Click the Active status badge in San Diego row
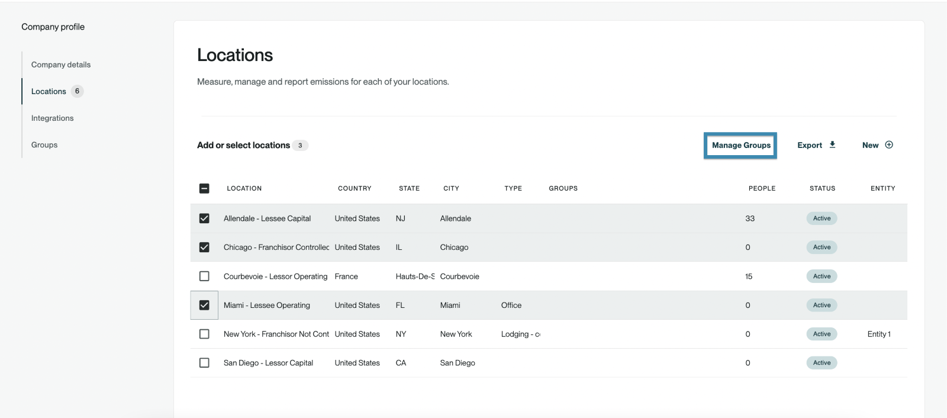This screenshot has height=418, width=947. [x=822, y=363]
